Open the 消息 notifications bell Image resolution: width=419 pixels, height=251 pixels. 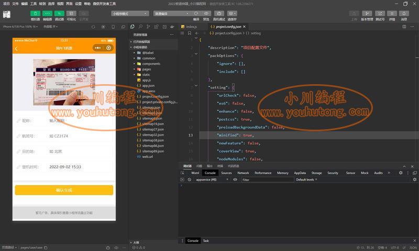click(x=404, y=14)
